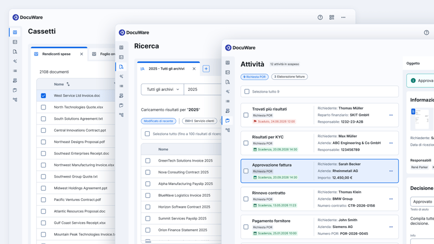Close Rendiconti spese tab
The width and height of the screenshot is (434, 244).
click(x=81, y=54)
